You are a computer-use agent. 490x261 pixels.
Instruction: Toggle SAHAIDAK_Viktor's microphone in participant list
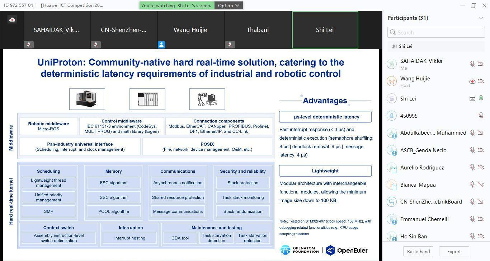click(x=472, y=64)
